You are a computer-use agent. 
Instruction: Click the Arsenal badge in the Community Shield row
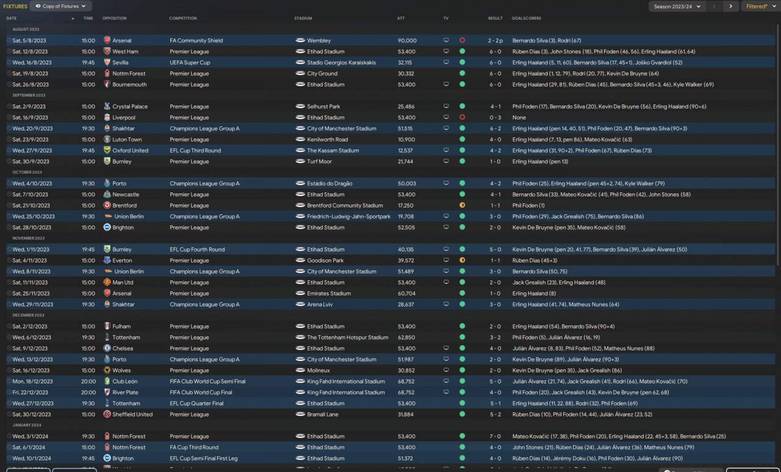point(107,40)
